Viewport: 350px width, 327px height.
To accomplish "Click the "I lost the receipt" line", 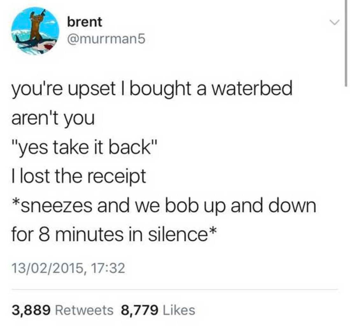I will pyautogui.click(x=79, y=176).
